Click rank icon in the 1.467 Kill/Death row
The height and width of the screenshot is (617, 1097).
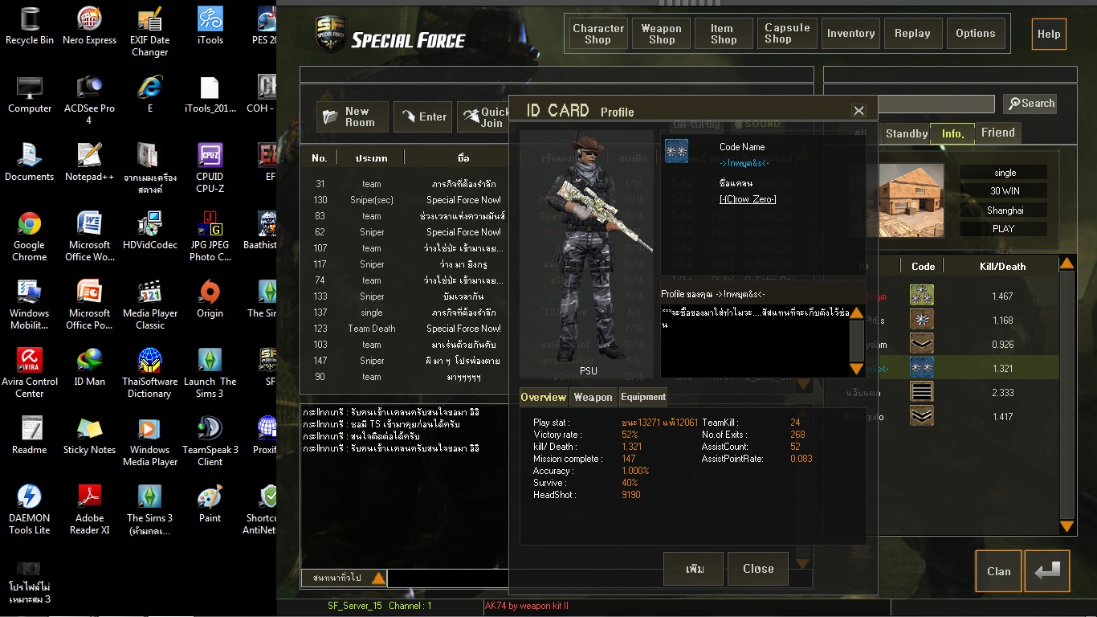click(922, 296)
